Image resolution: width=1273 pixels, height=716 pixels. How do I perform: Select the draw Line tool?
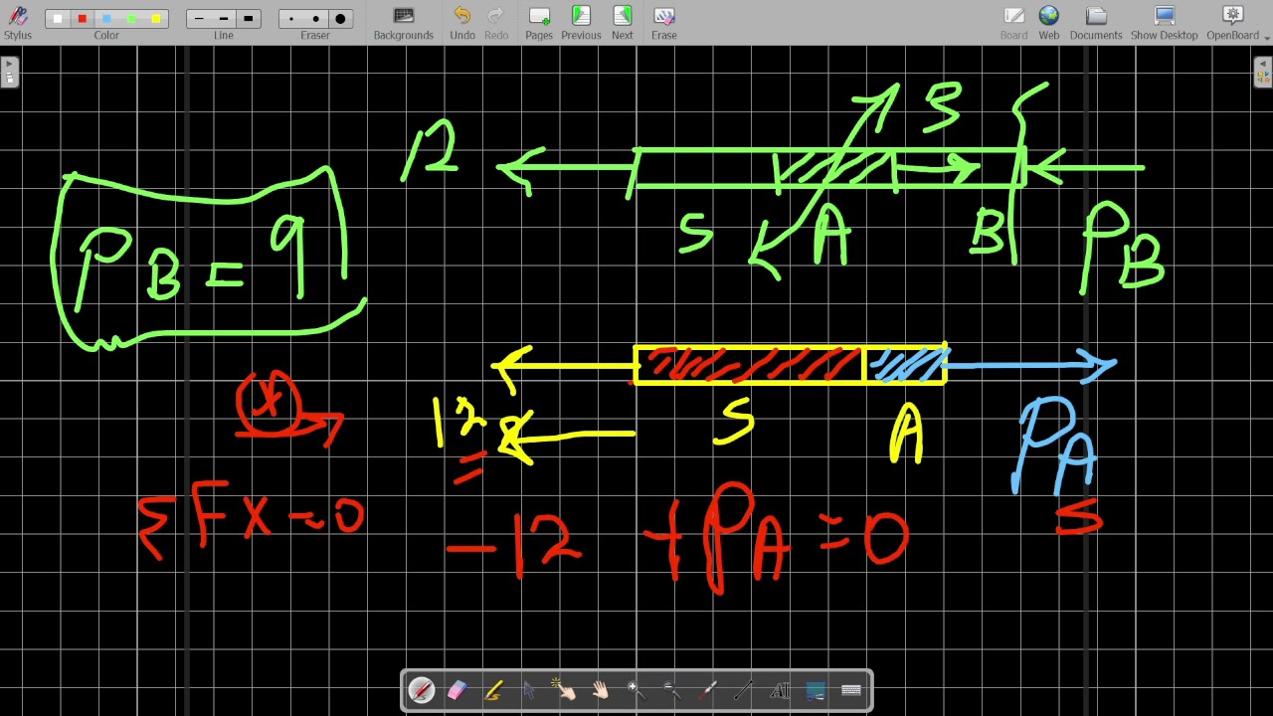click(744, 690)
